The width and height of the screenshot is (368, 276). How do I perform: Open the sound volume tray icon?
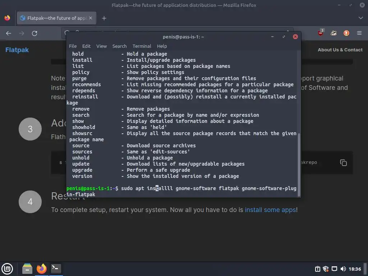[x=343, y=269]
